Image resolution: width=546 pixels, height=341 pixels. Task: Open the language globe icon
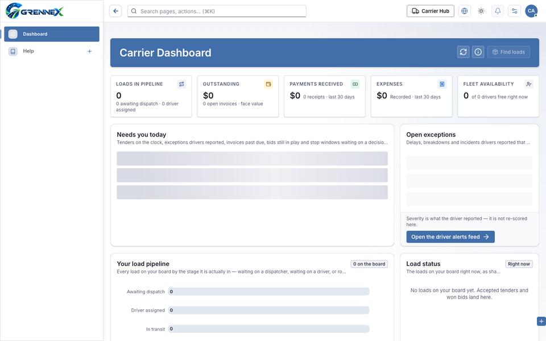click(464, 11)
